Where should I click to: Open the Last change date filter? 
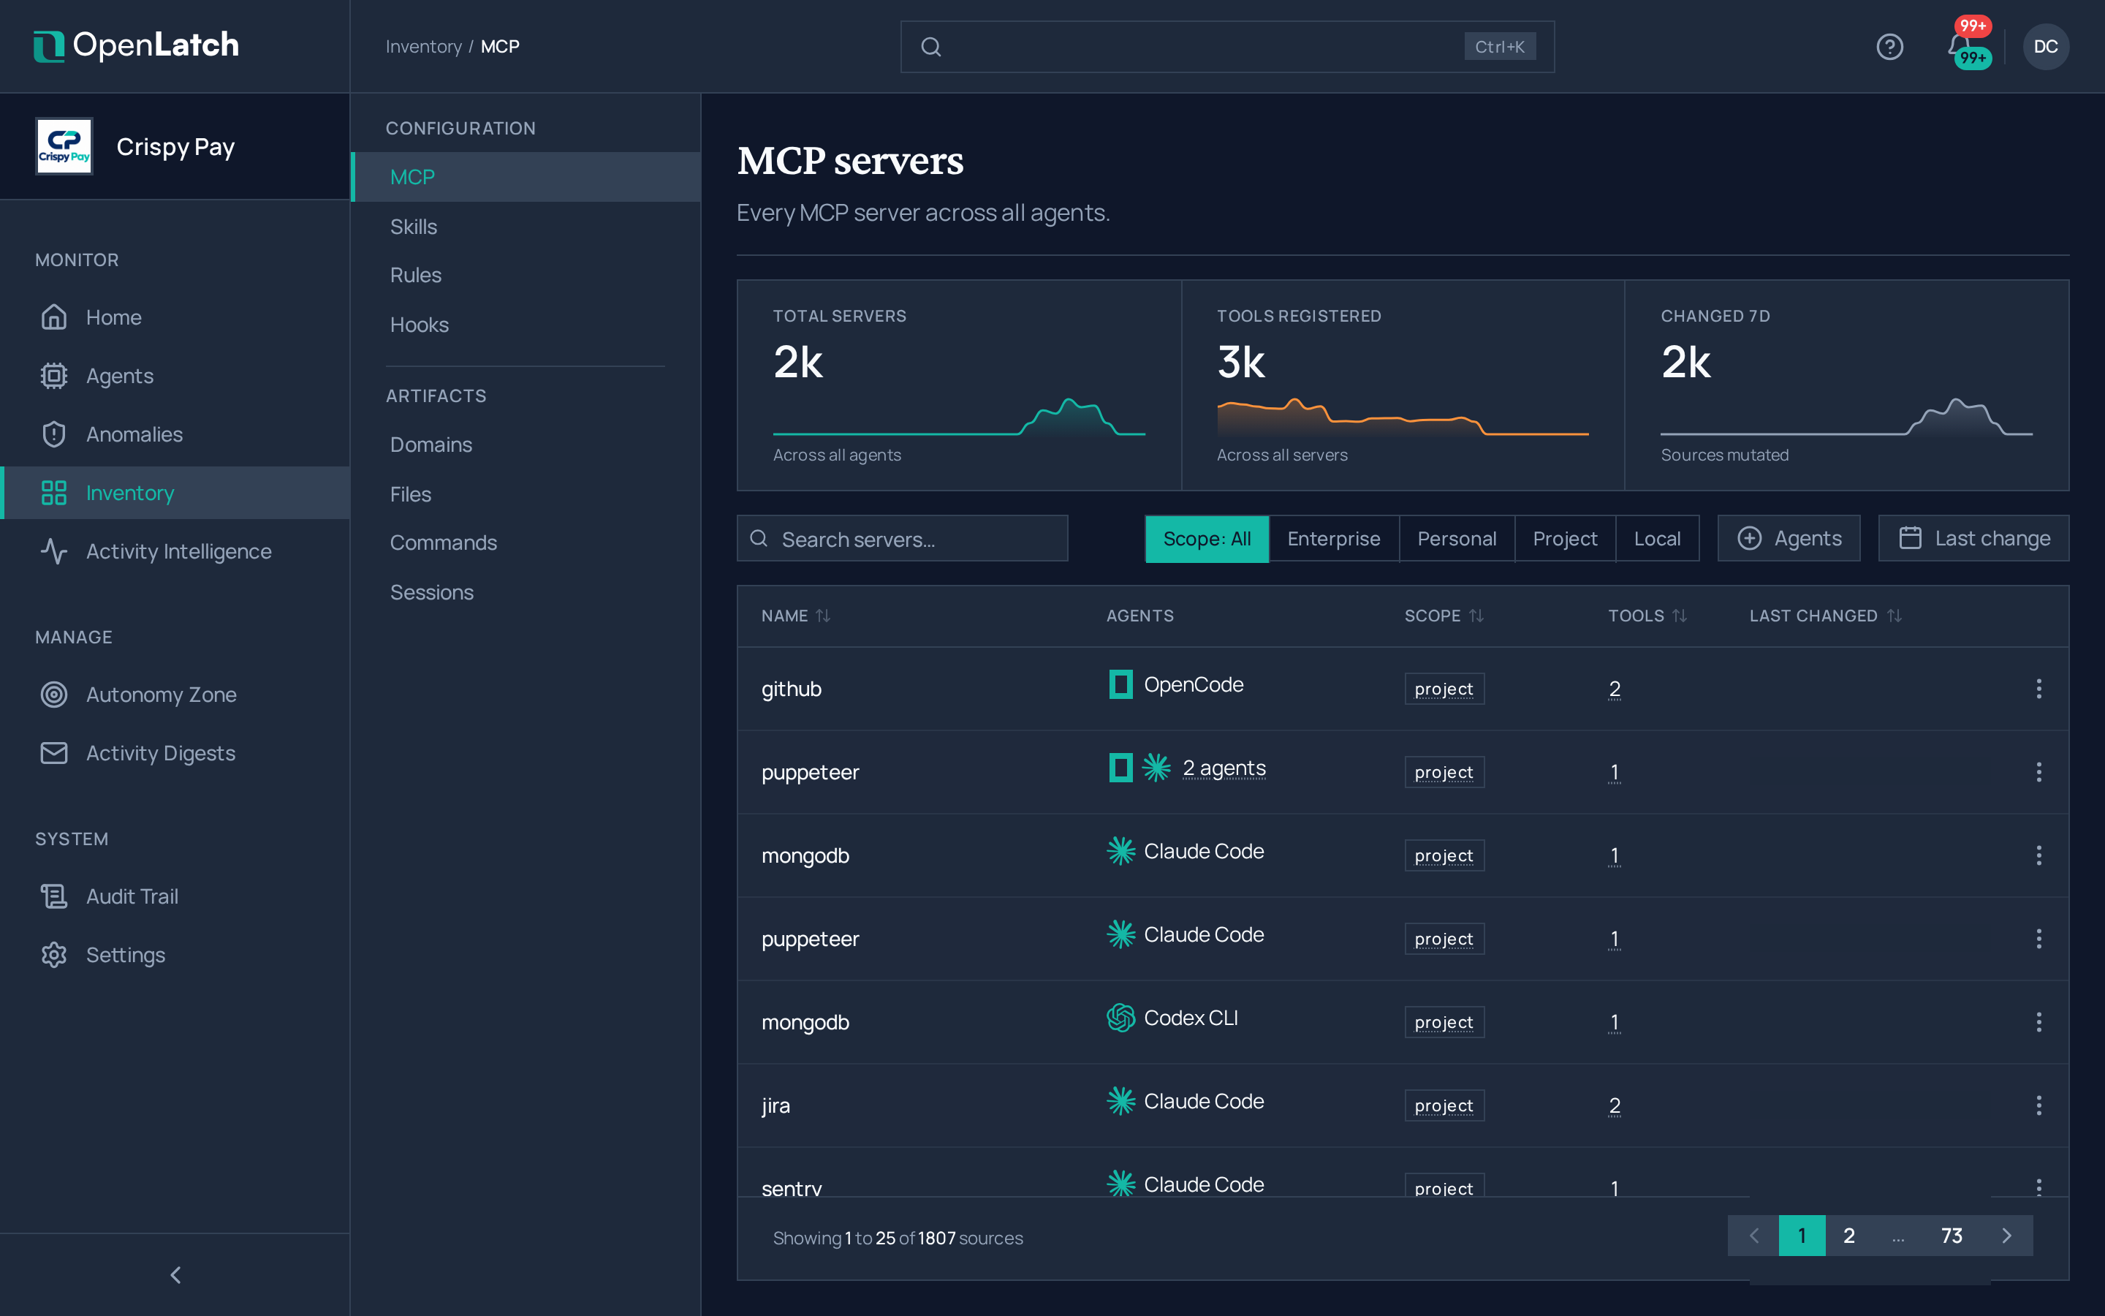[x=1973, y=538]
